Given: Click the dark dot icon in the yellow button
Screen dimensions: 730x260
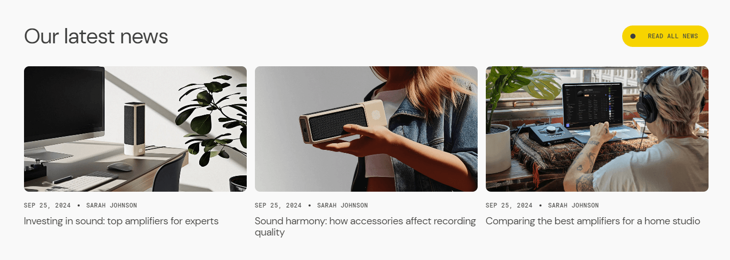Looking at the screenshot, I should click(x=633, y=36).
